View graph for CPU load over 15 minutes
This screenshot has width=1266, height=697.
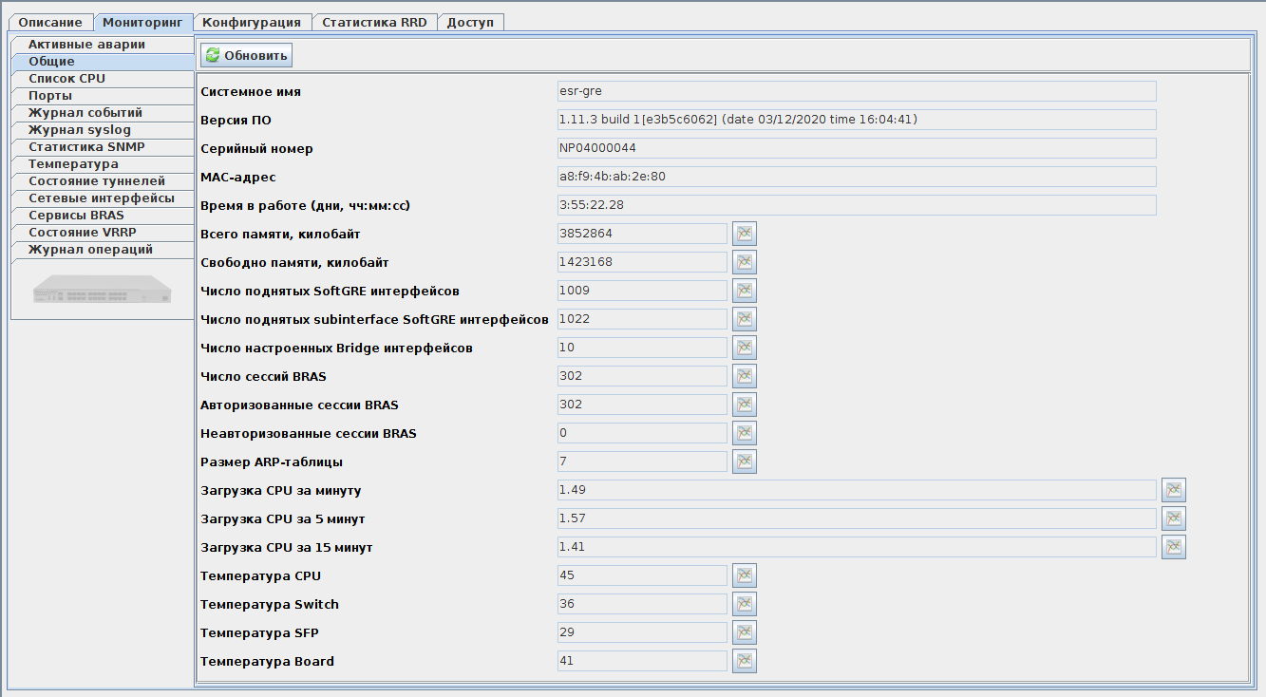1174,547
